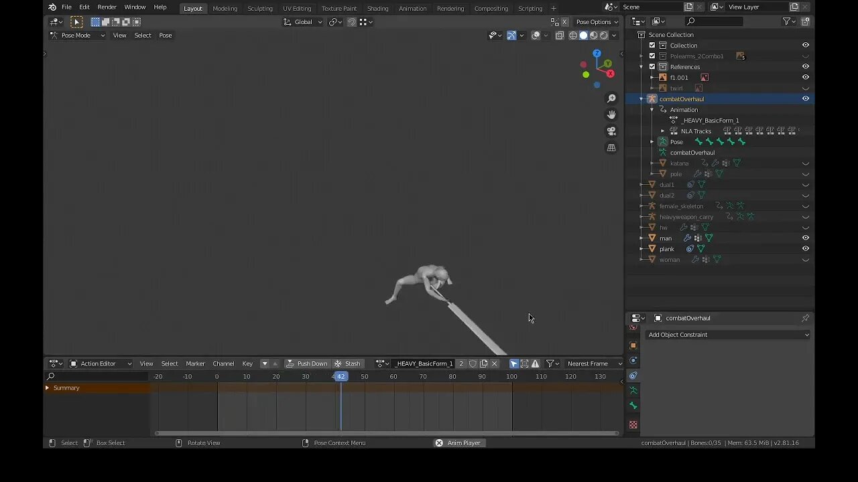Unlink the _HEAVY_BasicForm_1 action
Image resolution: width=858 pixels, height=482 pixels.
tap(495, 364)
